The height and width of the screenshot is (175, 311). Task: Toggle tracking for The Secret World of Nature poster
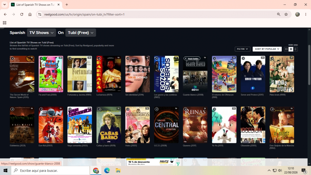(x=12, y=58)
